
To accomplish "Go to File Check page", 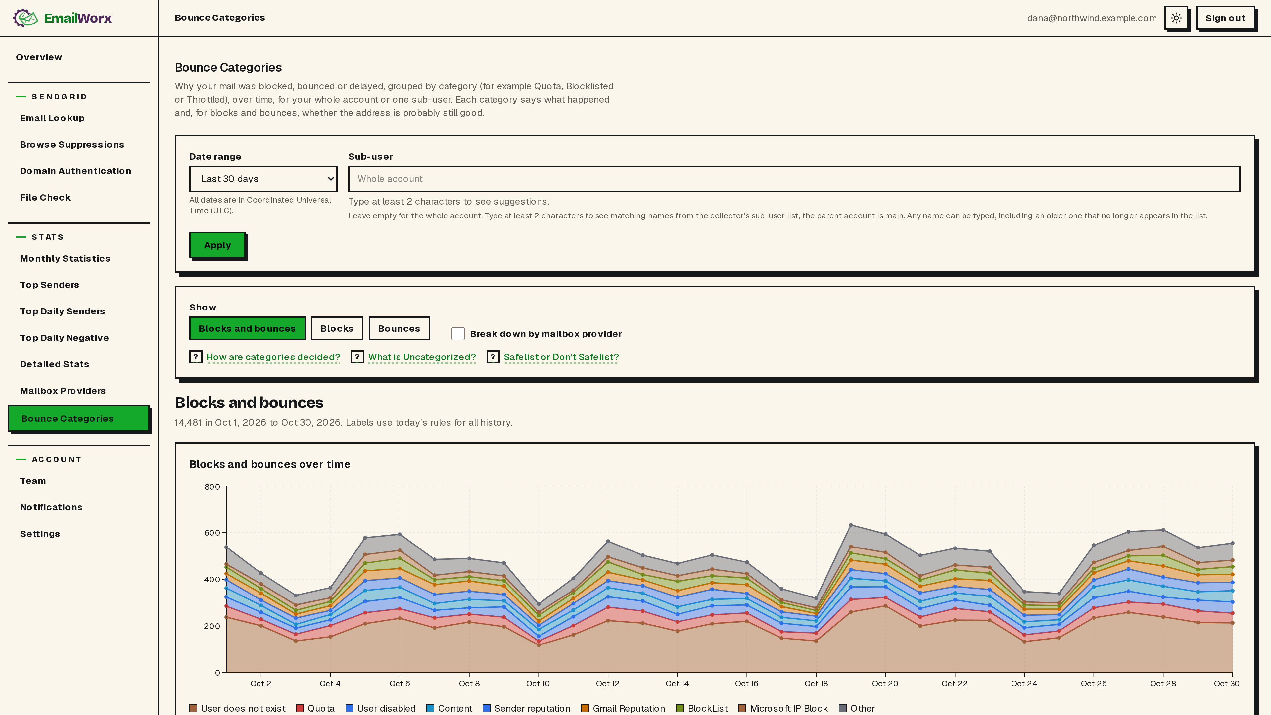I will coord(45,197).
